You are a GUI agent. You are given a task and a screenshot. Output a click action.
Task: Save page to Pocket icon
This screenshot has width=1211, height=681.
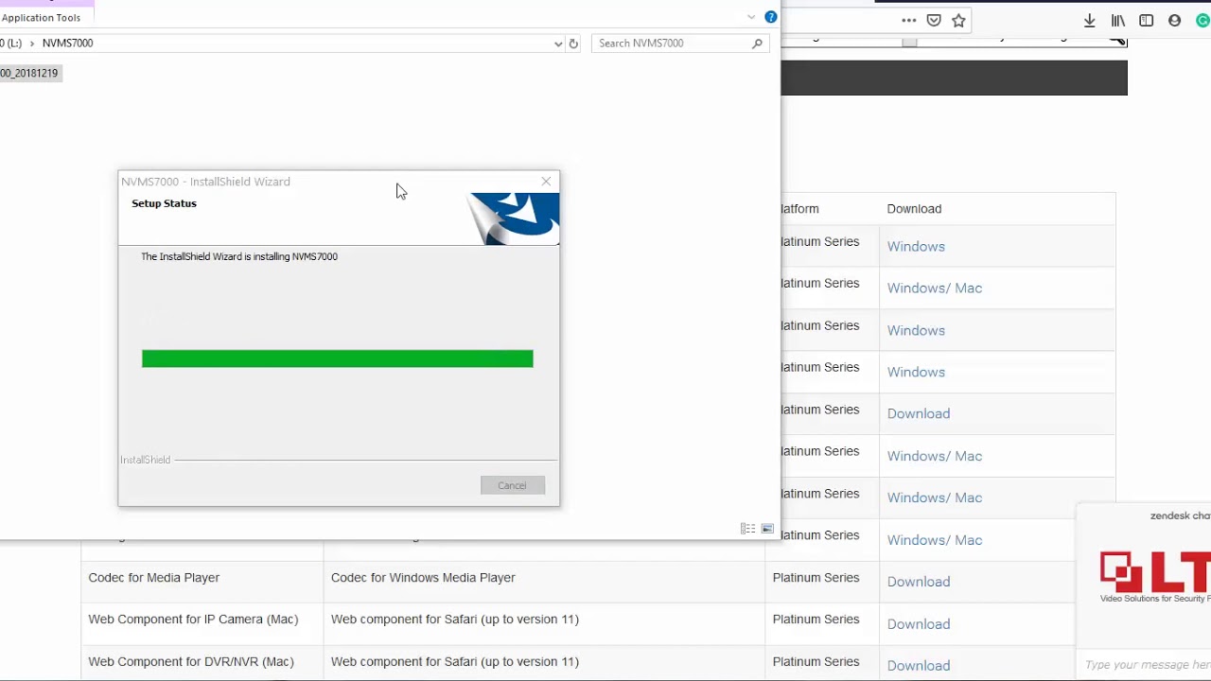[934, 20]
